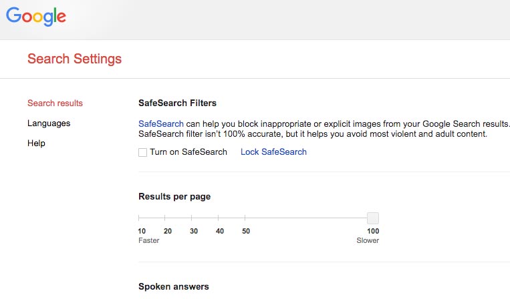The width and height of the screenshot is (510, 299).
Task: Click the results-per-page slider handle
Action: (373, 218)
